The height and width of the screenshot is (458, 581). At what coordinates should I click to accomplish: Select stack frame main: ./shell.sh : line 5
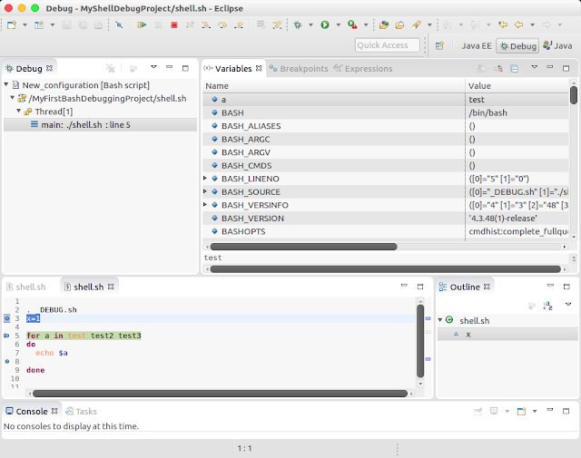coord(100,125)
